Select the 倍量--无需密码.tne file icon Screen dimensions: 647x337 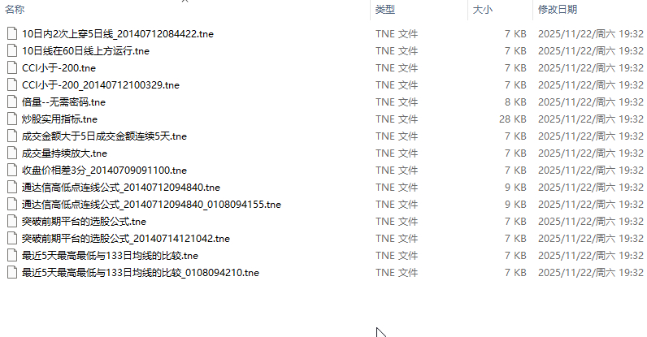pos(12,102)
